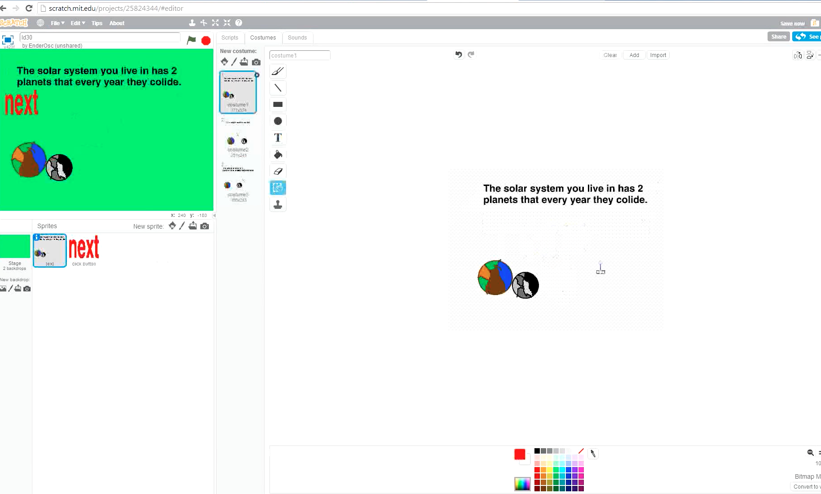Flip the costume up-down
This screenshot has width=821, height=494.
click(810, 55)
